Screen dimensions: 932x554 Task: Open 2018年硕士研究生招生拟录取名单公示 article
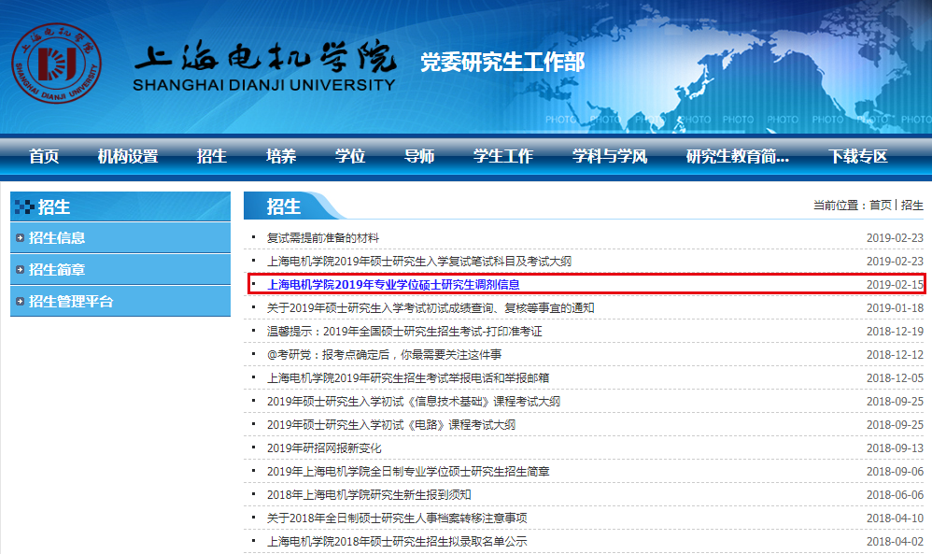397,542
